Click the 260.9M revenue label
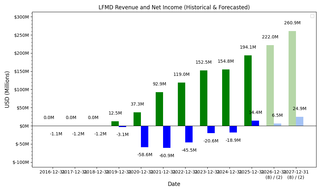Screen dimensions: 321x192 (x=292, y=23)
